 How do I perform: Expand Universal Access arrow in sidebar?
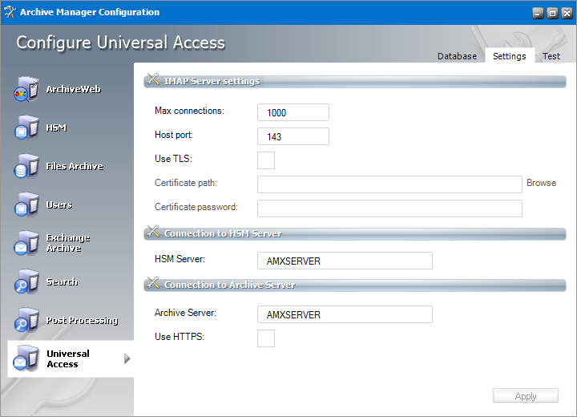coord(127,358)
